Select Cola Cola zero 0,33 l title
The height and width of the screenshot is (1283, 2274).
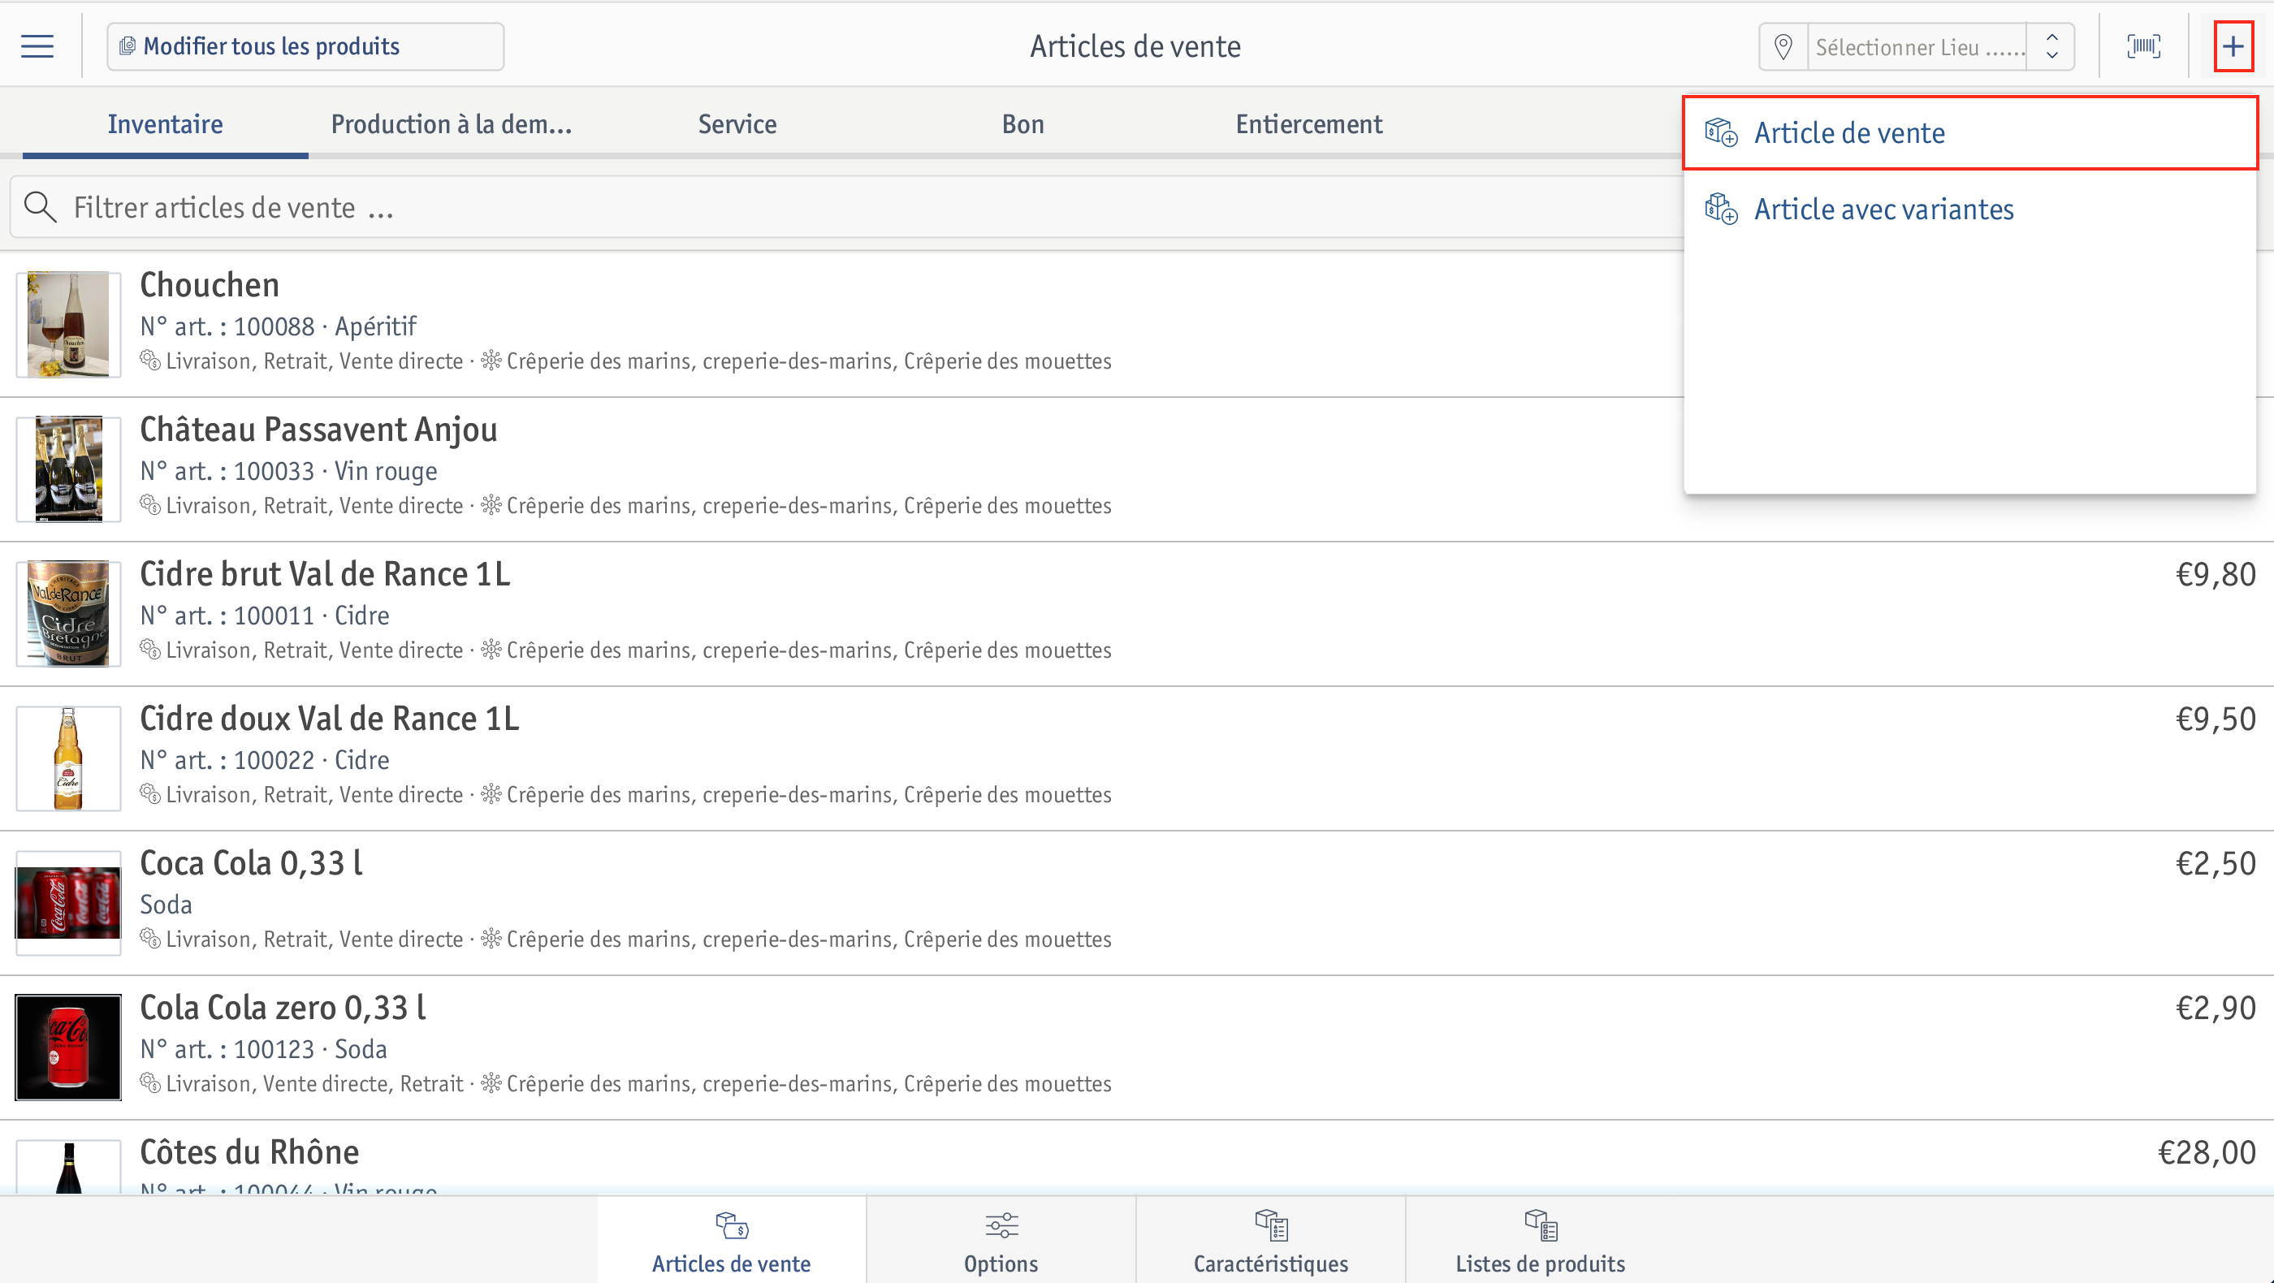point(283,1009)
